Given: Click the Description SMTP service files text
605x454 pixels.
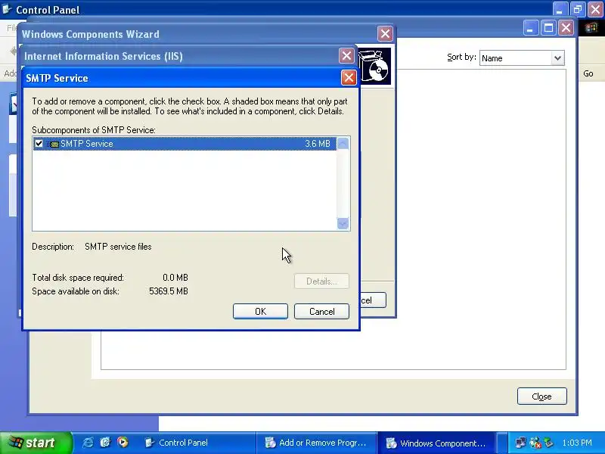Looking at the screenshot, I should 118,247.
